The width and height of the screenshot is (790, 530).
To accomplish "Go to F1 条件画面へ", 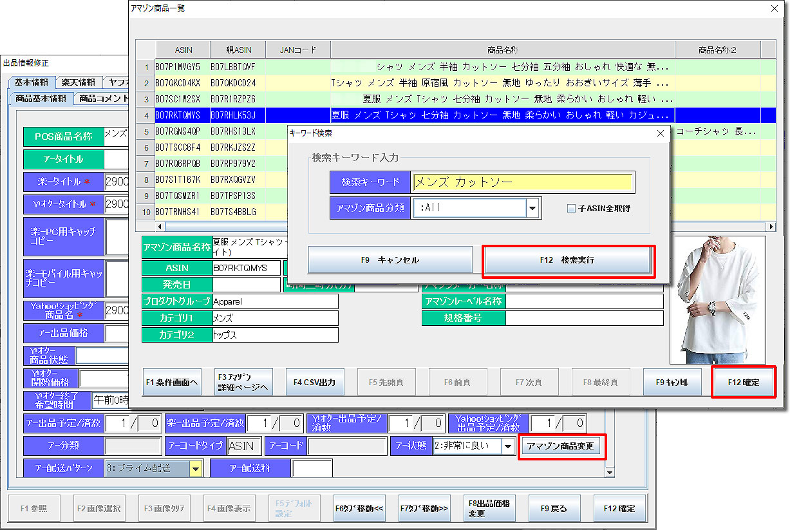I will [172, 382].
